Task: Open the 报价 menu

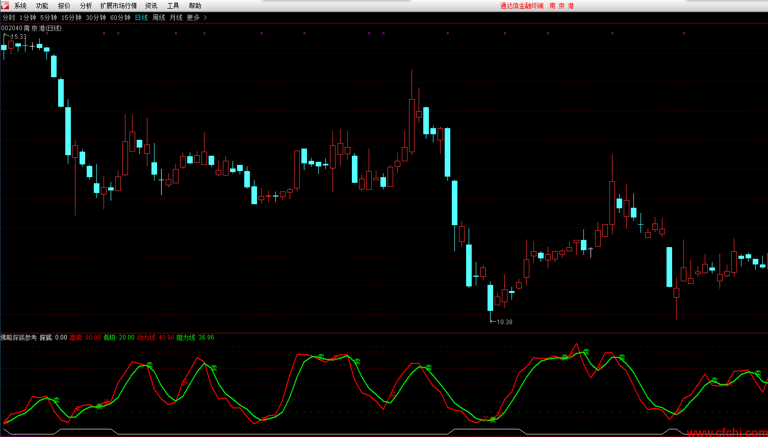Action: 64,6
